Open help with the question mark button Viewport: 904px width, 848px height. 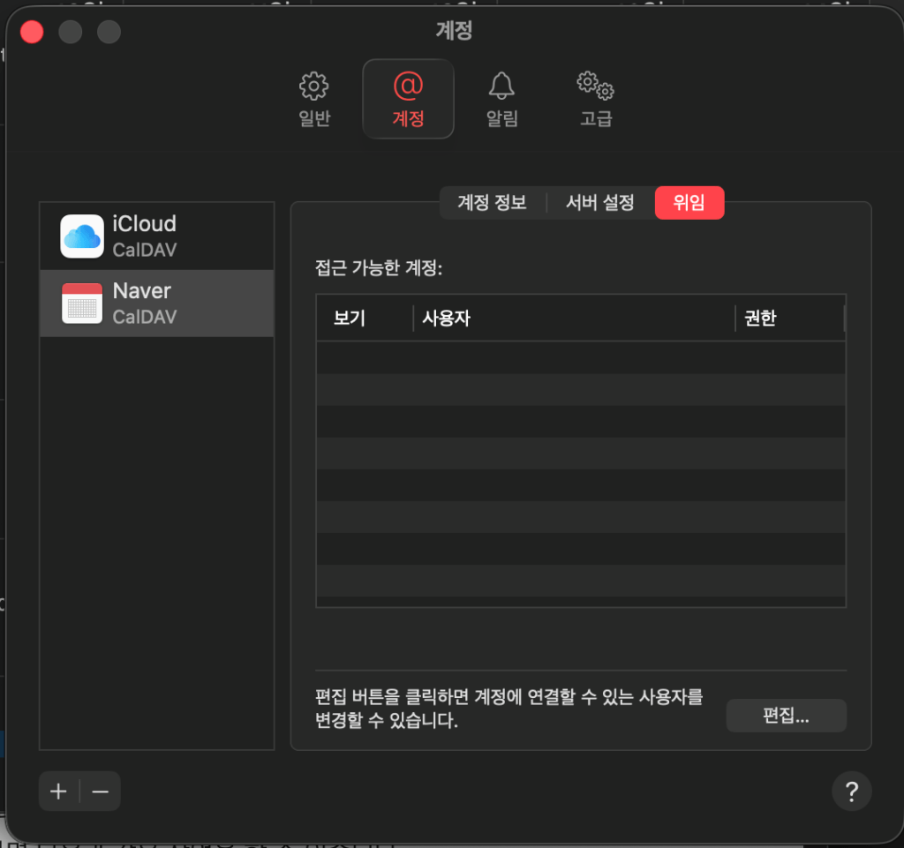click(x=851, y=792)
